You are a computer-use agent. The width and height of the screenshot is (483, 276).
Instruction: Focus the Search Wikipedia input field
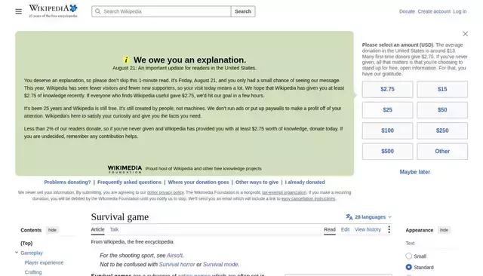point(161,11)
